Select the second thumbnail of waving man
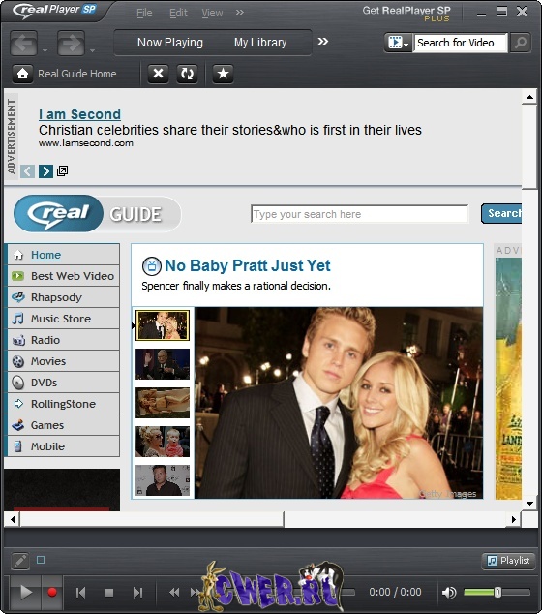The image size is (542, 614). click(x=163, y=364)
